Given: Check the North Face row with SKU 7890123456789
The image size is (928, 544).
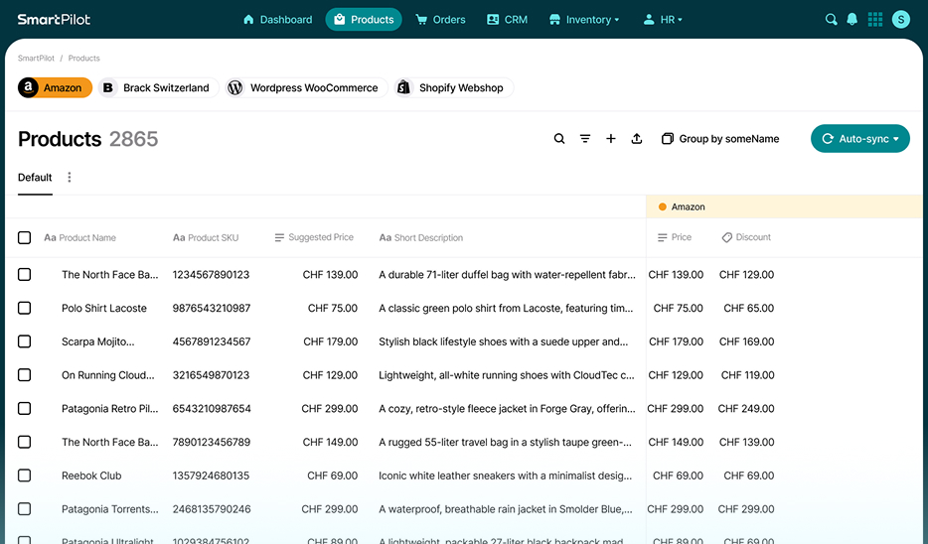Looking at the screenshot, I should point(24,442).
